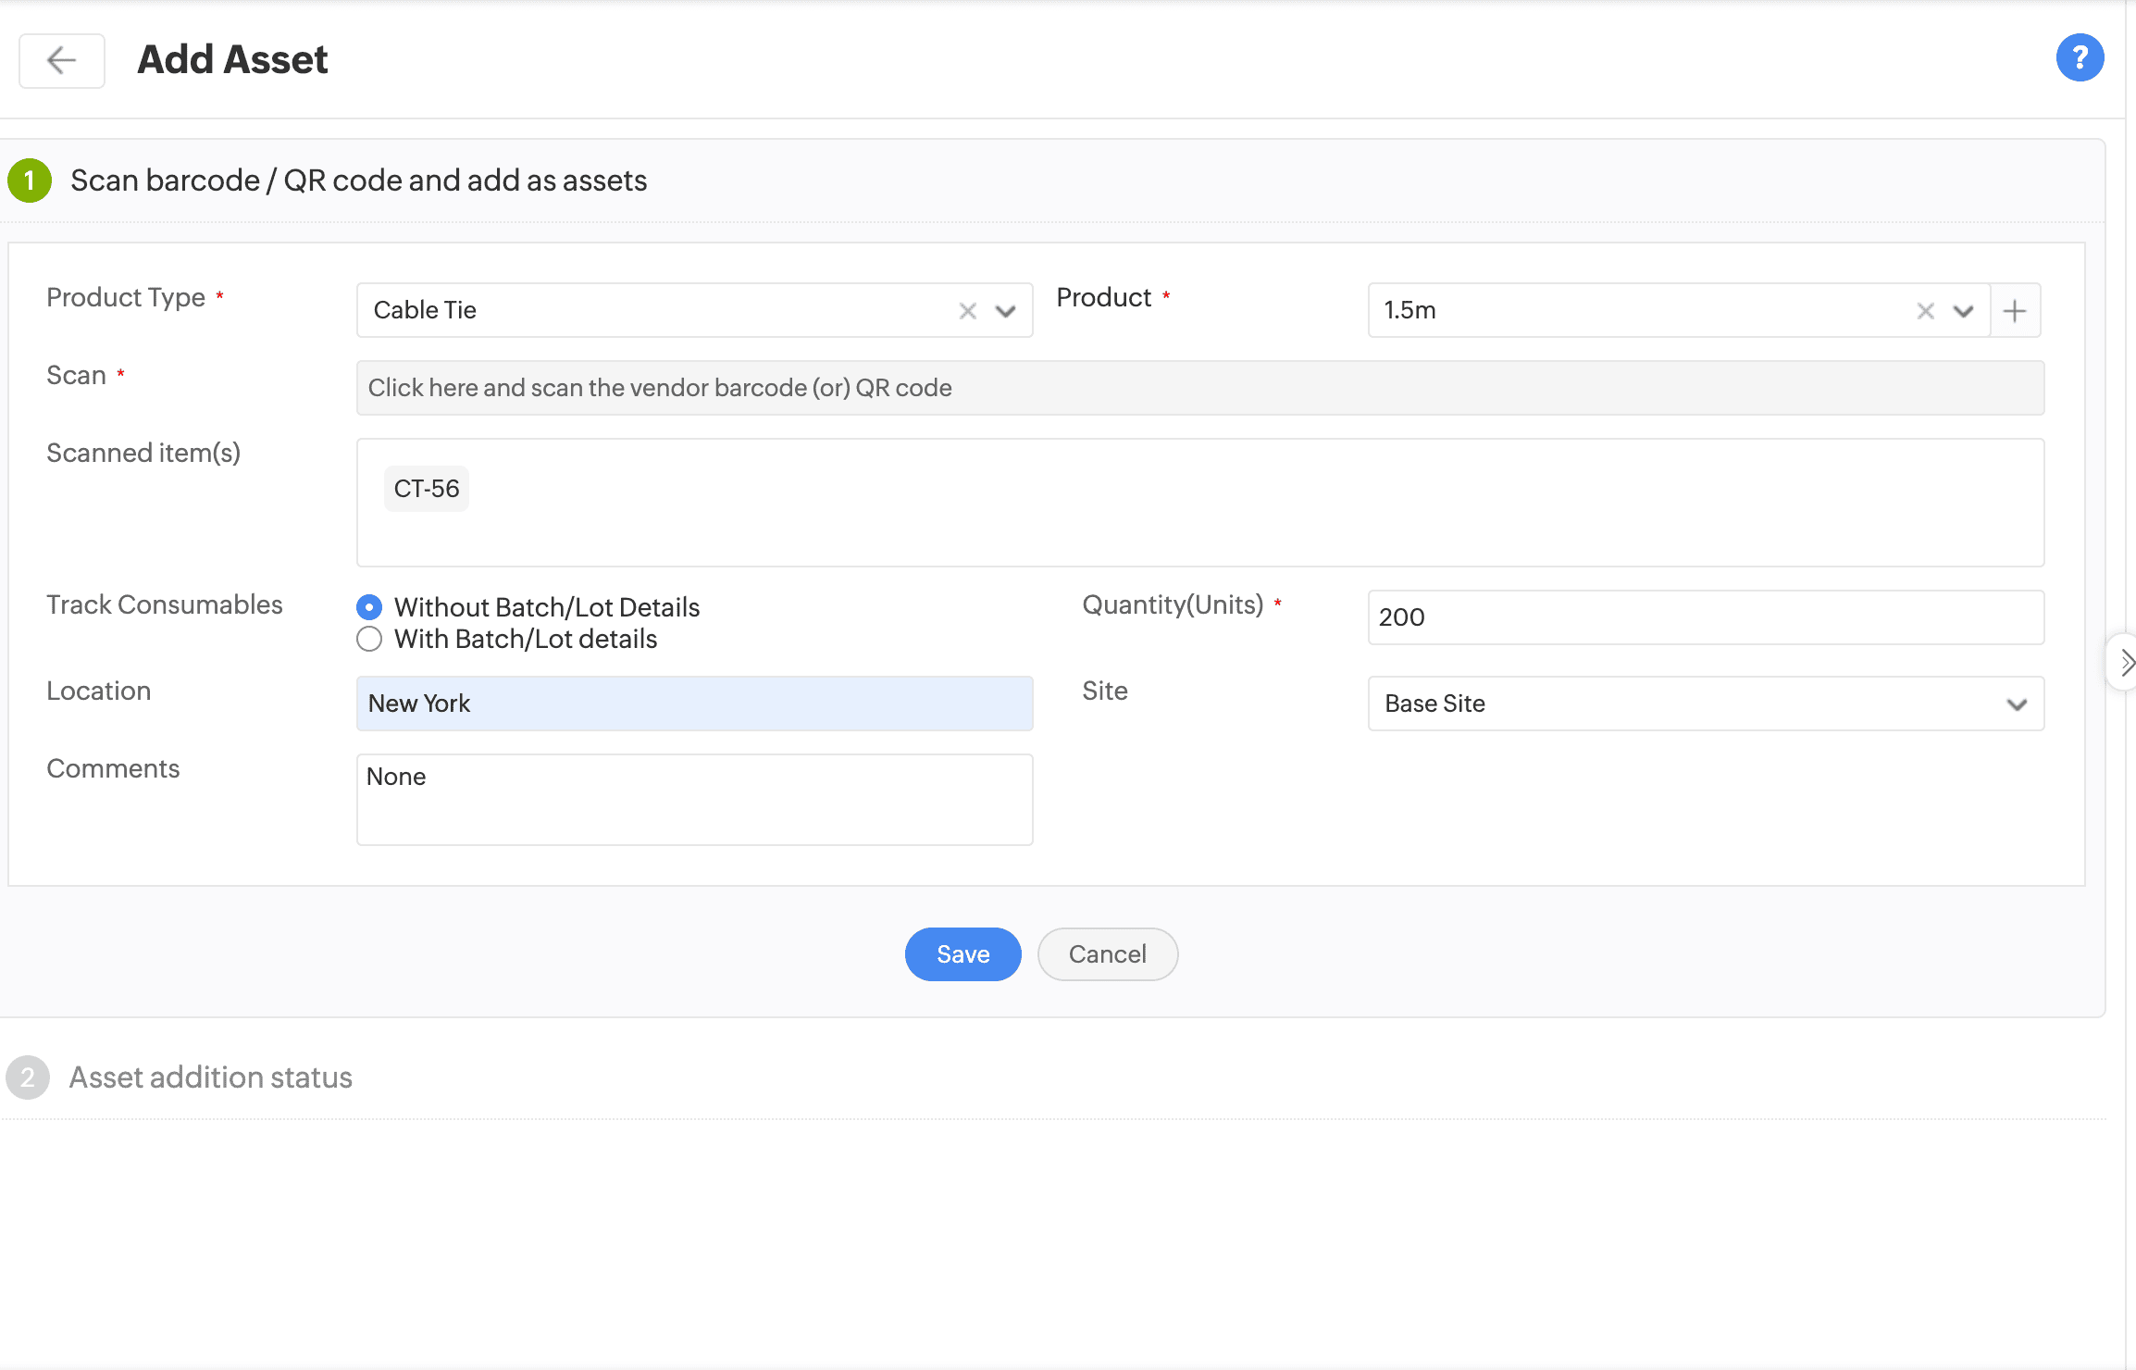Open the Product dropdown arrow

1963,311
